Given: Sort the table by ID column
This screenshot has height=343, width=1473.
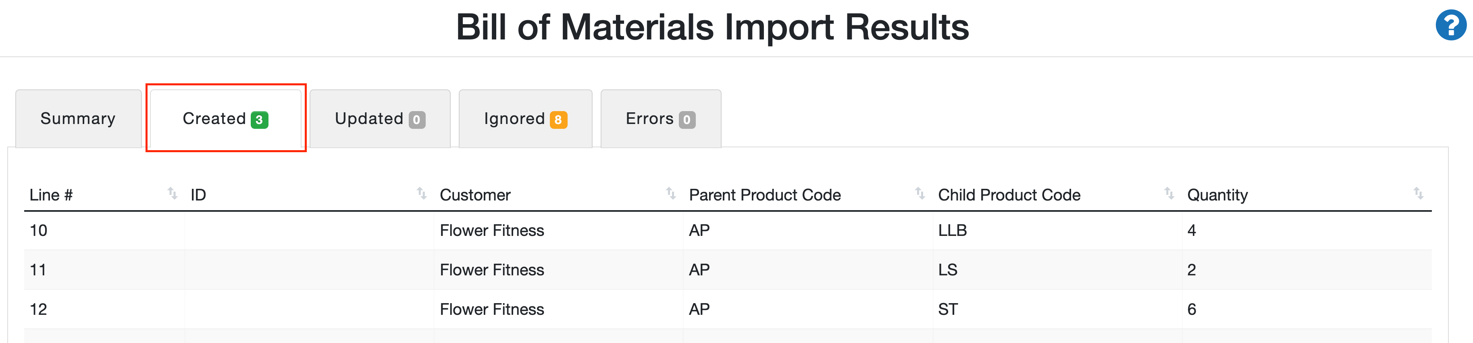Looking at the screenshot, I should pos(421,194).
